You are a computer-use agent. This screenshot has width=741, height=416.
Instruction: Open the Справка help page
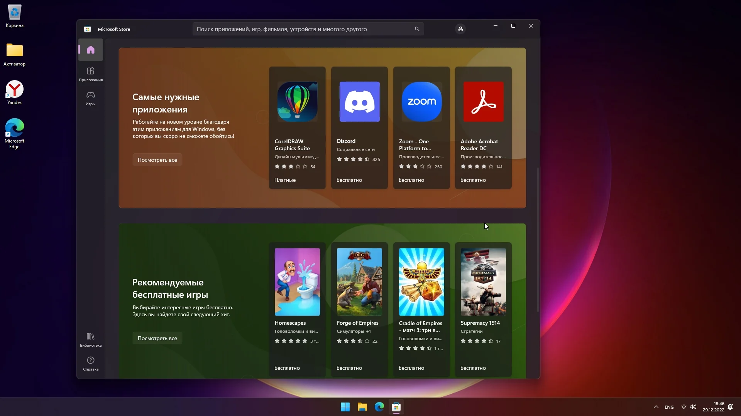91,363
